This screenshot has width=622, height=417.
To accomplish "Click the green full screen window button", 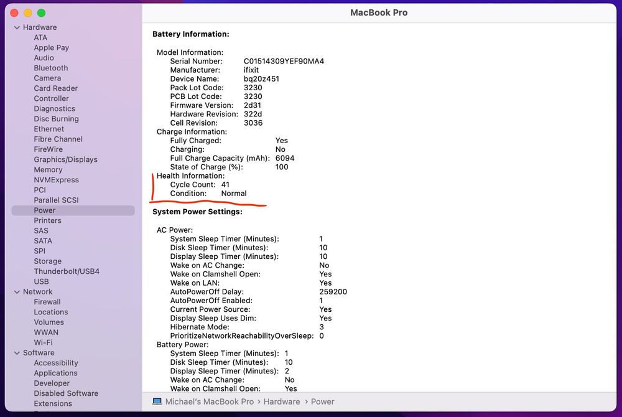I will pos(41,12).
